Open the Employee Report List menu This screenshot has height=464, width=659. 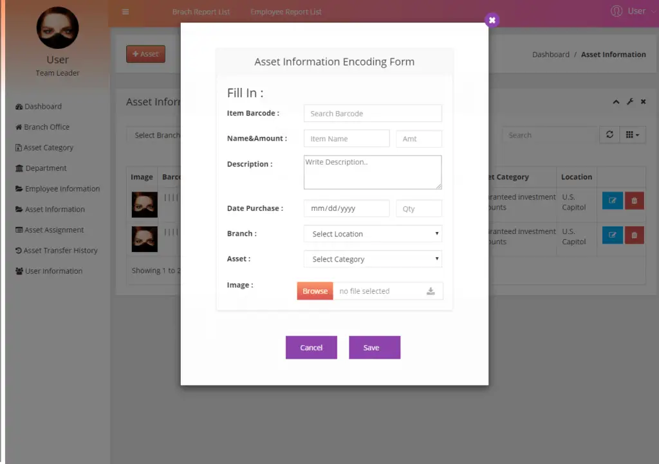pyautogui.click(x=286, y=11)
